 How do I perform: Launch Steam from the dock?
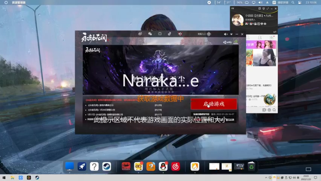pos(107,166)
